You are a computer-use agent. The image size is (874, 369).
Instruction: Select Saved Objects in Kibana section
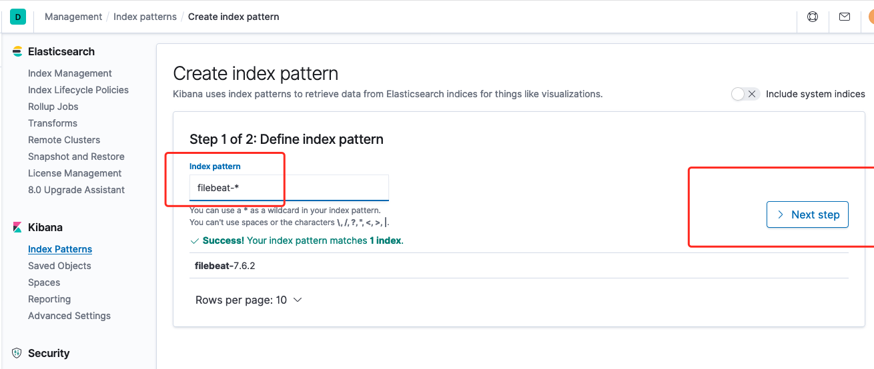59,266
